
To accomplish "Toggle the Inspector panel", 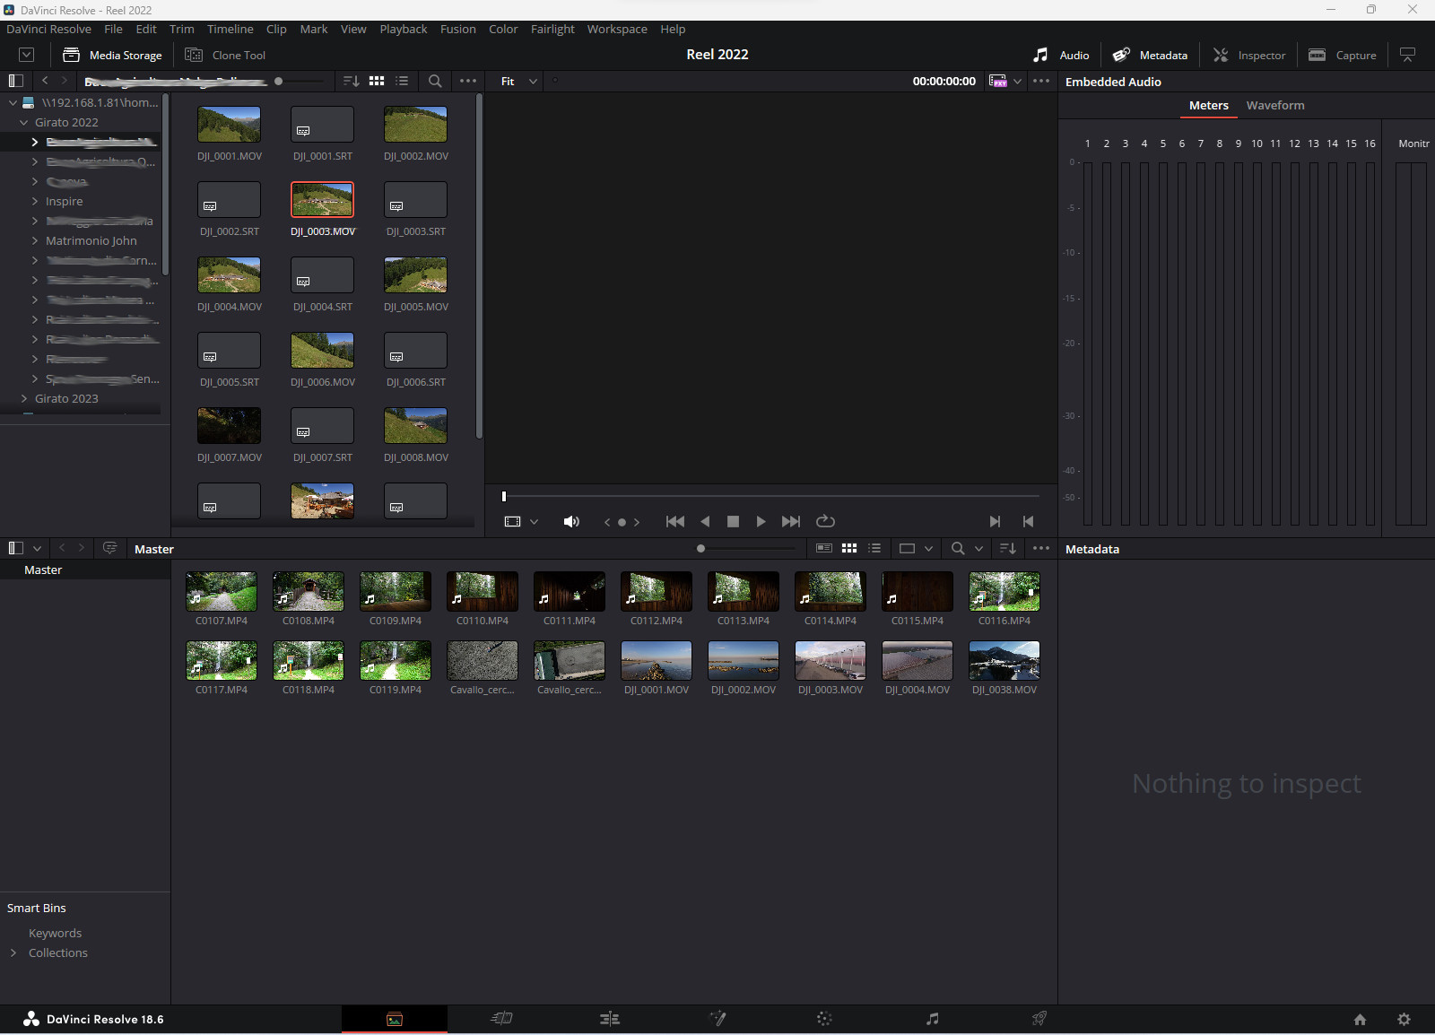I will pos(1249,55).
